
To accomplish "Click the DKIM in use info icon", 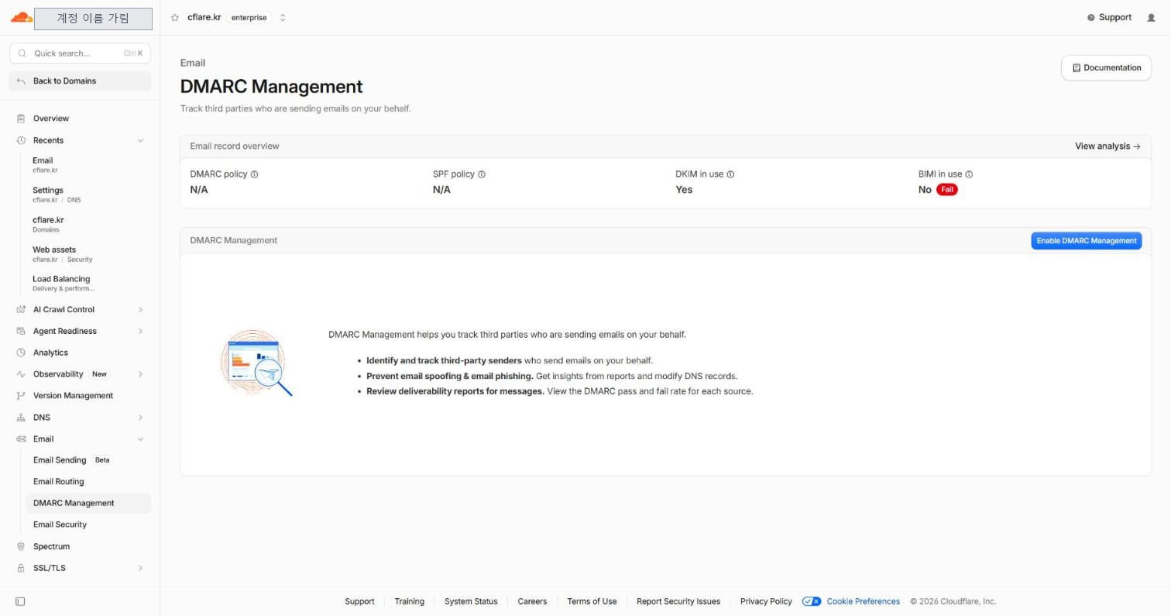I will [x=730, y=174].
